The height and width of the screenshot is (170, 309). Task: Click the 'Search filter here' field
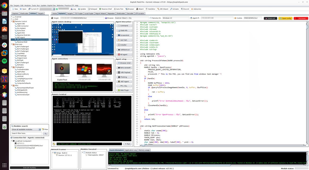(x=27, y=134)
